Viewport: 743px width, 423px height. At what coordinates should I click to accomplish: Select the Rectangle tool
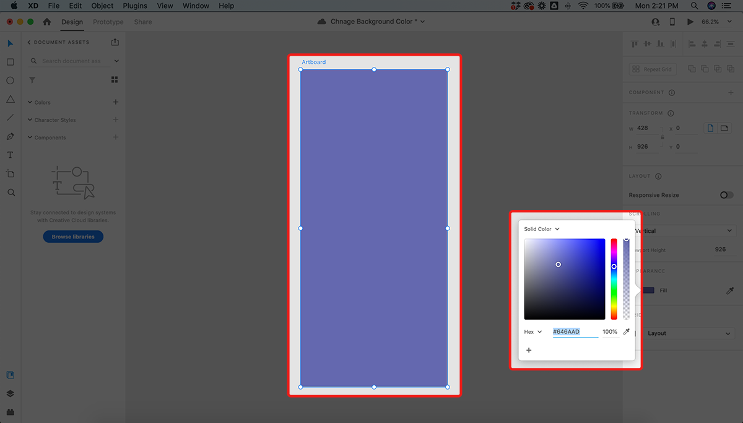tap(11, 62)
